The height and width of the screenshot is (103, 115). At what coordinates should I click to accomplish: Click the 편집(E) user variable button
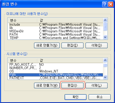pyautogui.click(x=72, y=45)
